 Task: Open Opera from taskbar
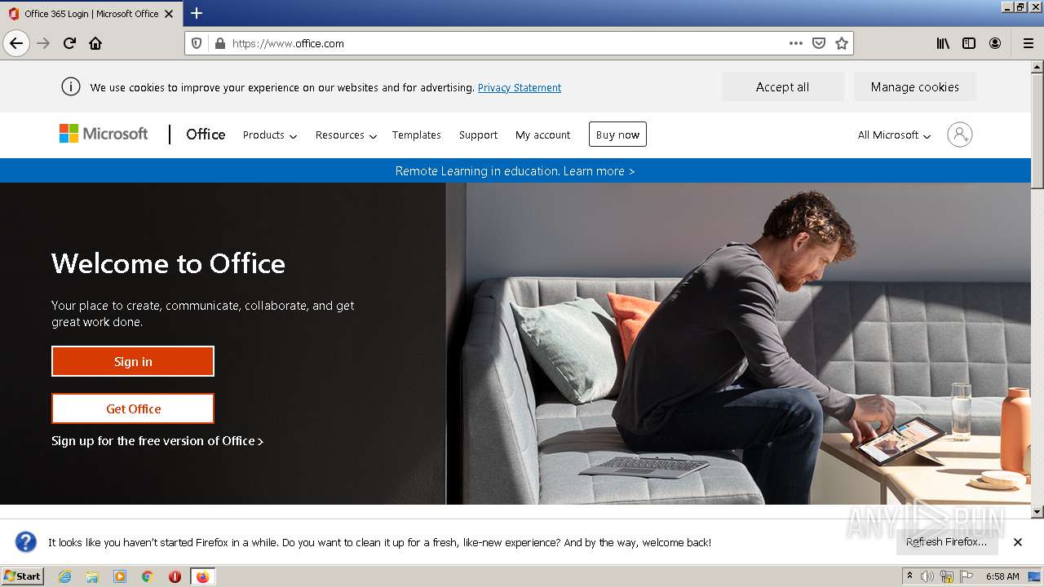click(x=175, y=576)
